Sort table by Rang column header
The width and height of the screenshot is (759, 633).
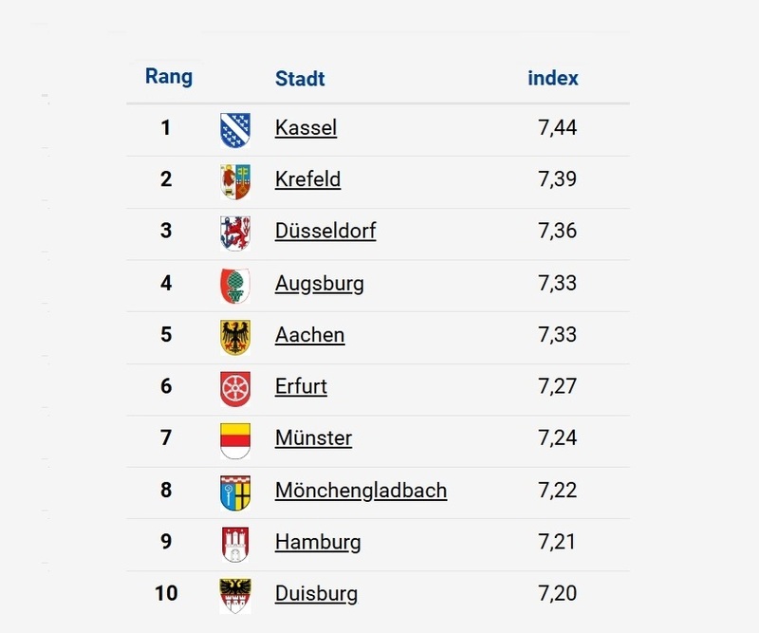point(169,77)
